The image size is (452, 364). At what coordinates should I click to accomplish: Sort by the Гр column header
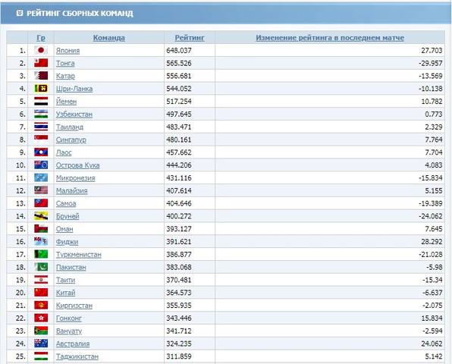click(41, 38)
